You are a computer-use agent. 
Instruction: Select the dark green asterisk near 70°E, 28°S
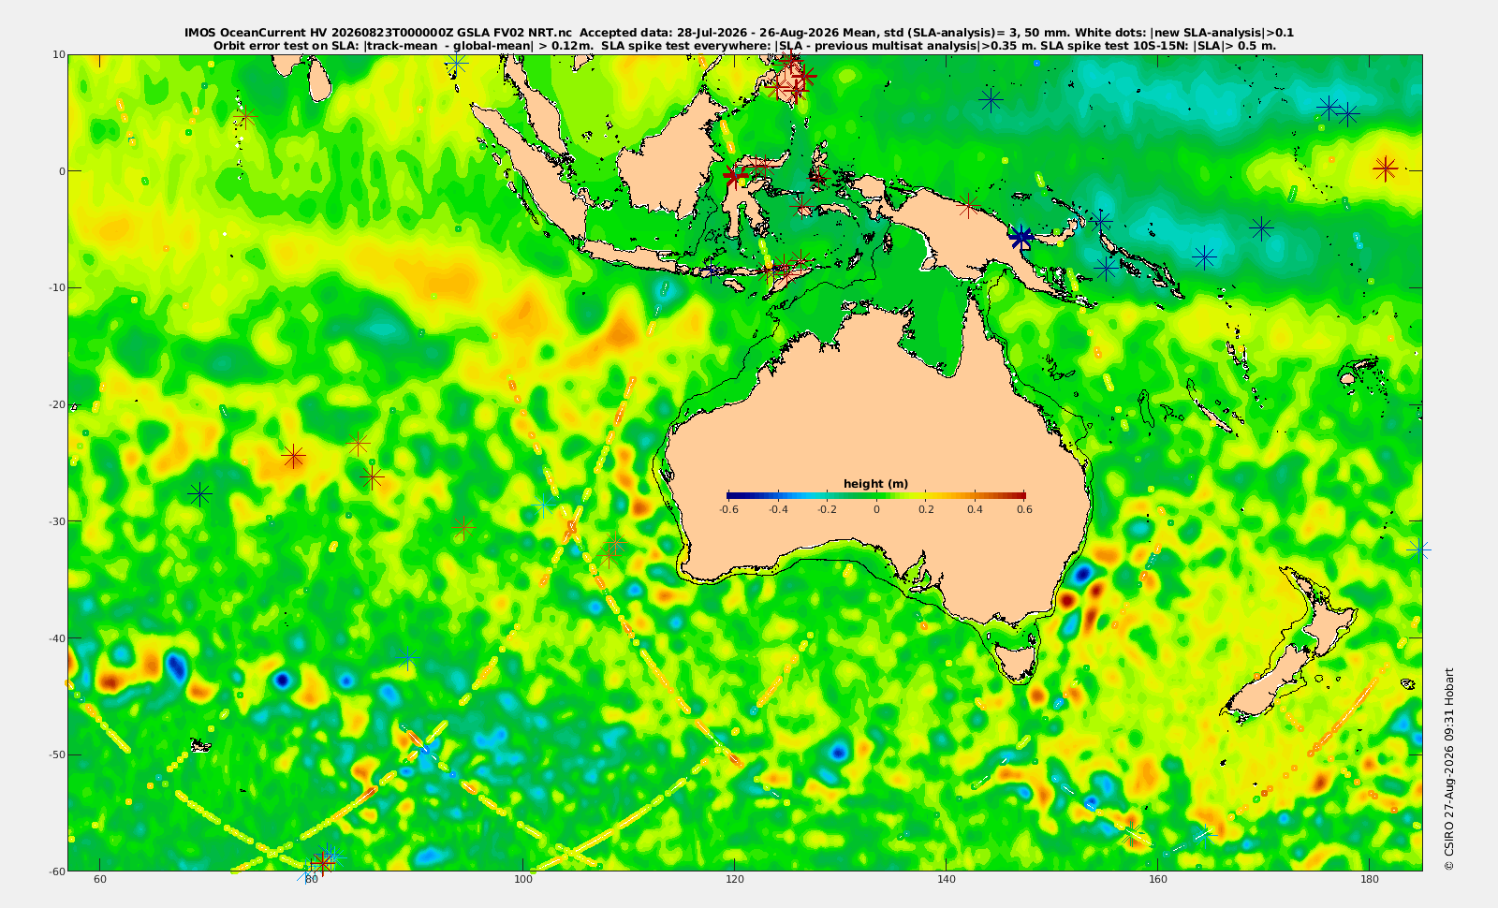(198, 493)
